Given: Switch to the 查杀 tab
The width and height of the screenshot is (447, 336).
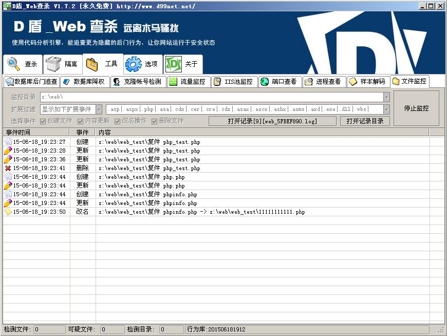Looking at the screenshot, I should (23, 64).
